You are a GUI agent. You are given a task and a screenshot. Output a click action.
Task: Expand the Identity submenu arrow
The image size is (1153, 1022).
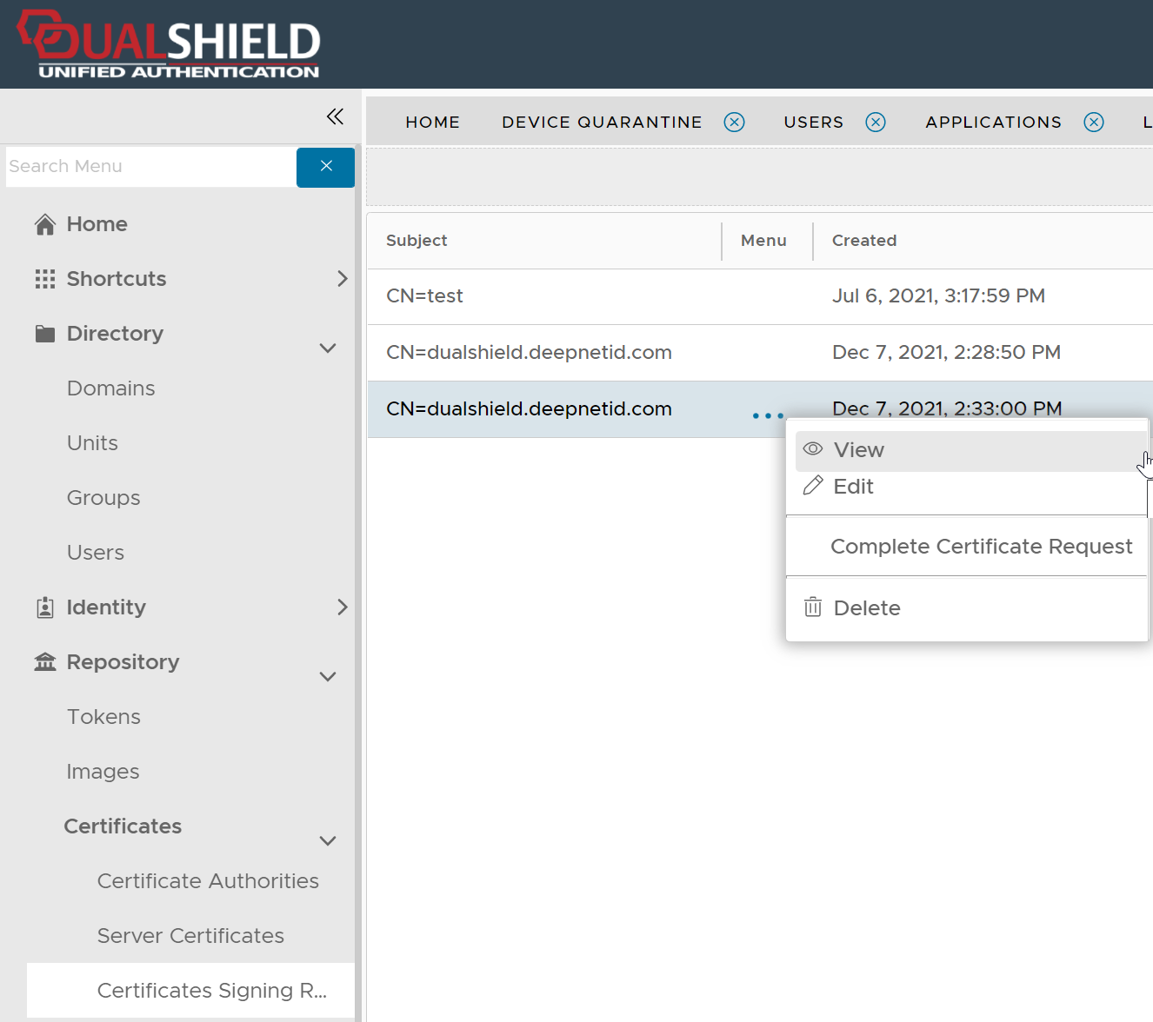coord(342,607)
